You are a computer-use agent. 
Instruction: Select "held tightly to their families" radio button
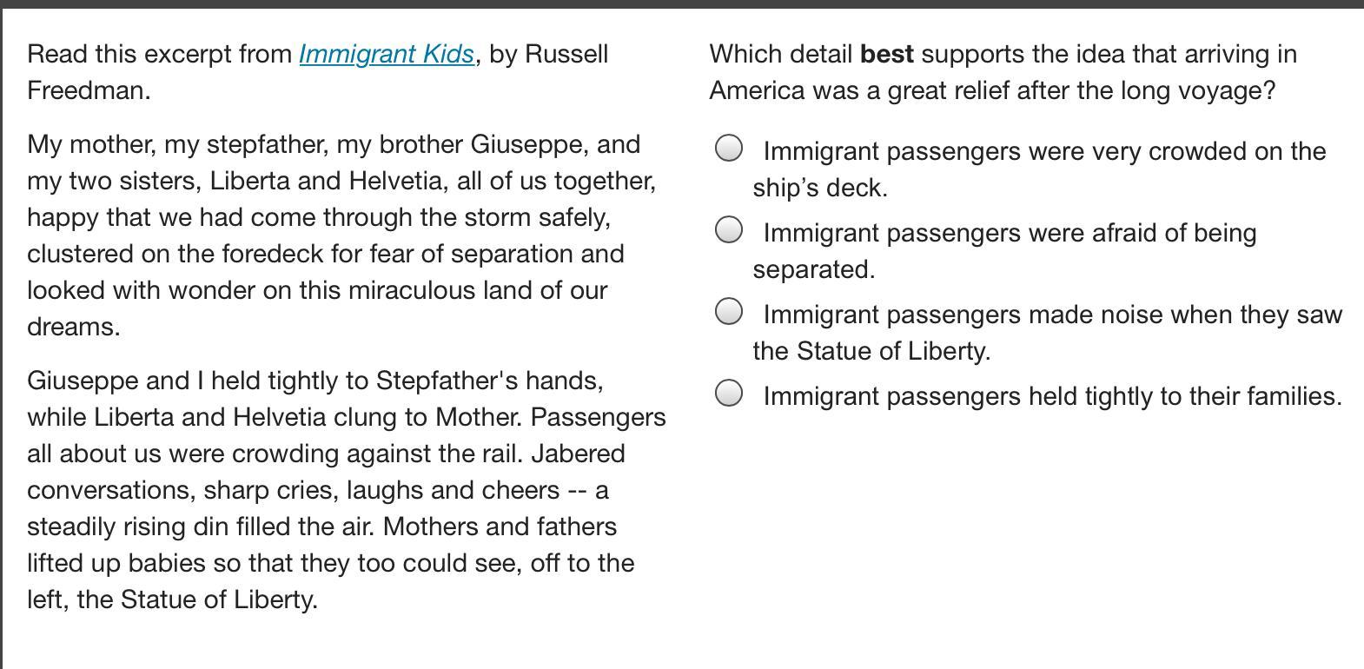(x=729, y=394)
